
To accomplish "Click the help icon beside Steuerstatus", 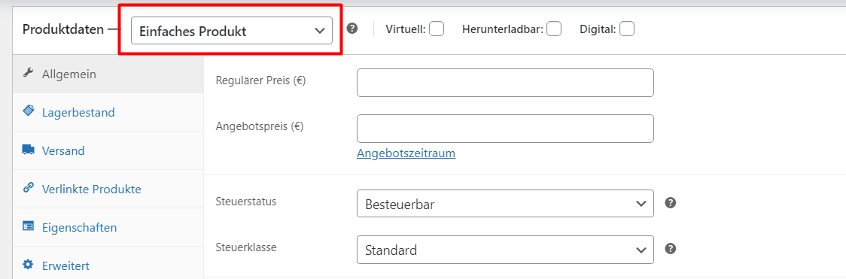I will pyautogui.click(x=670, y=203).
